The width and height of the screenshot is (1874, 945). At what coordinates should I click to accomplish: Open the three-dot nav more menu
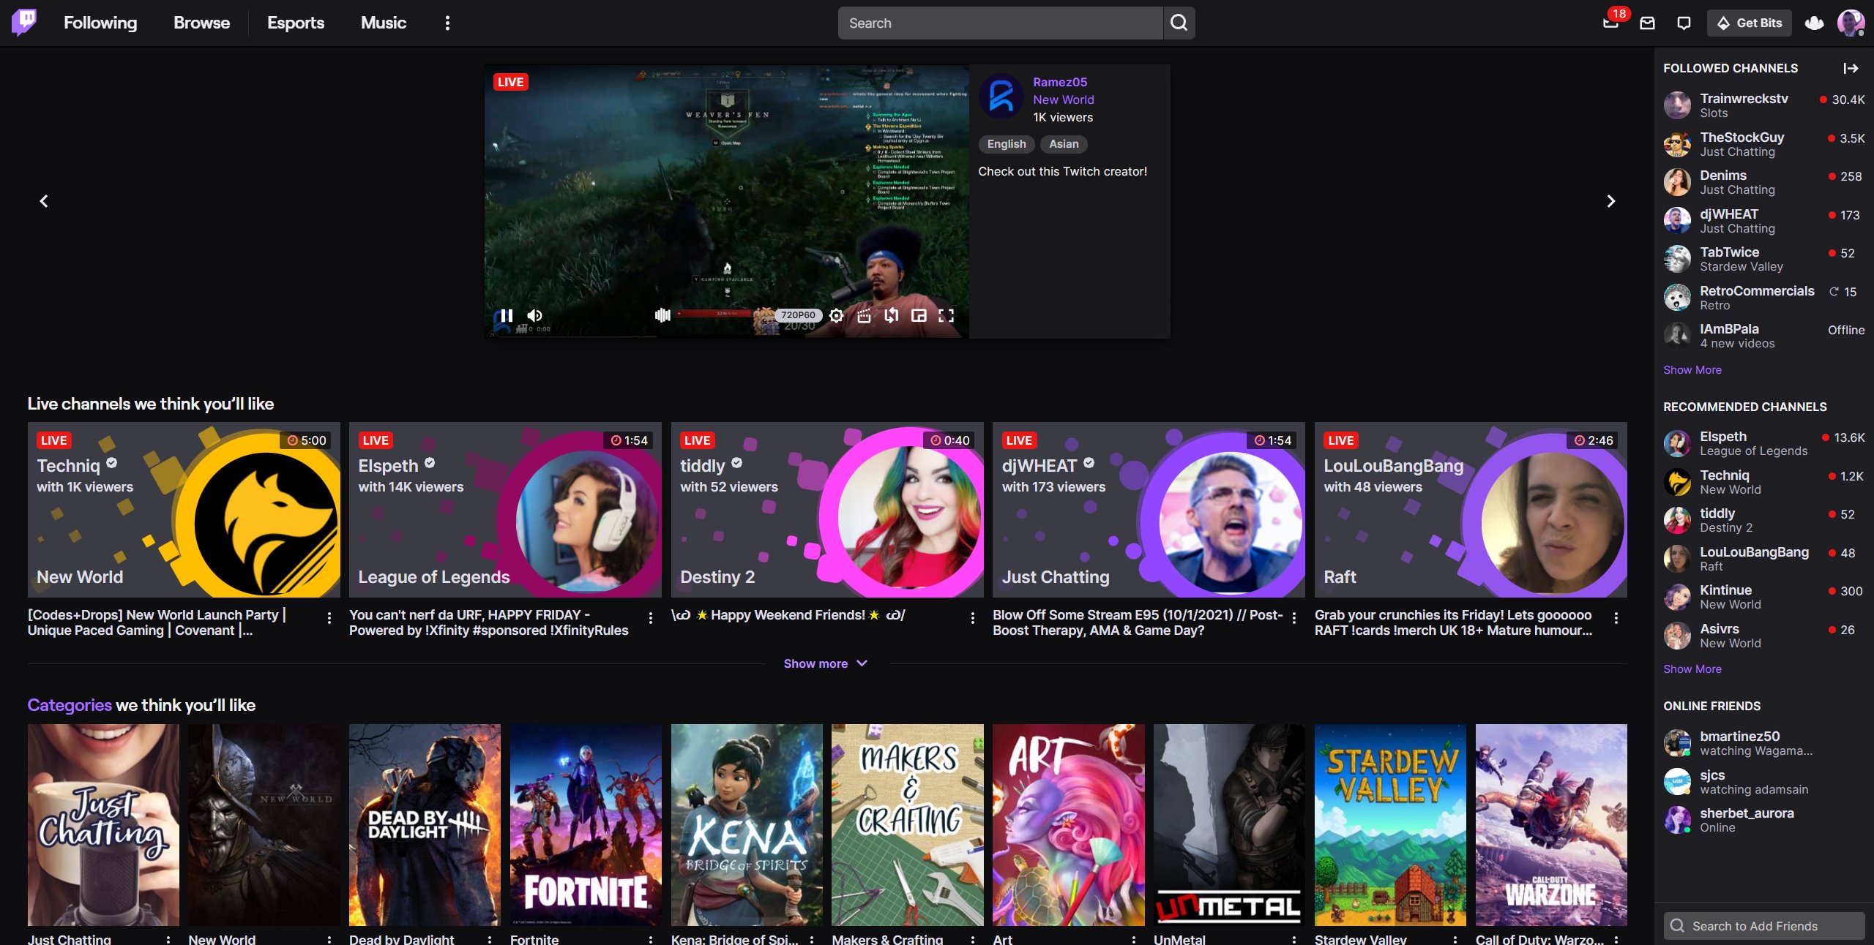click(x=447, y=23)
